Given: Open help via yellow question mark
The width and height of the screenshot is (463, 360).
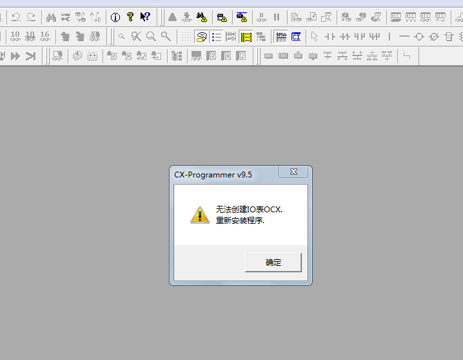Looking at the screenshot, I should 130,17.
